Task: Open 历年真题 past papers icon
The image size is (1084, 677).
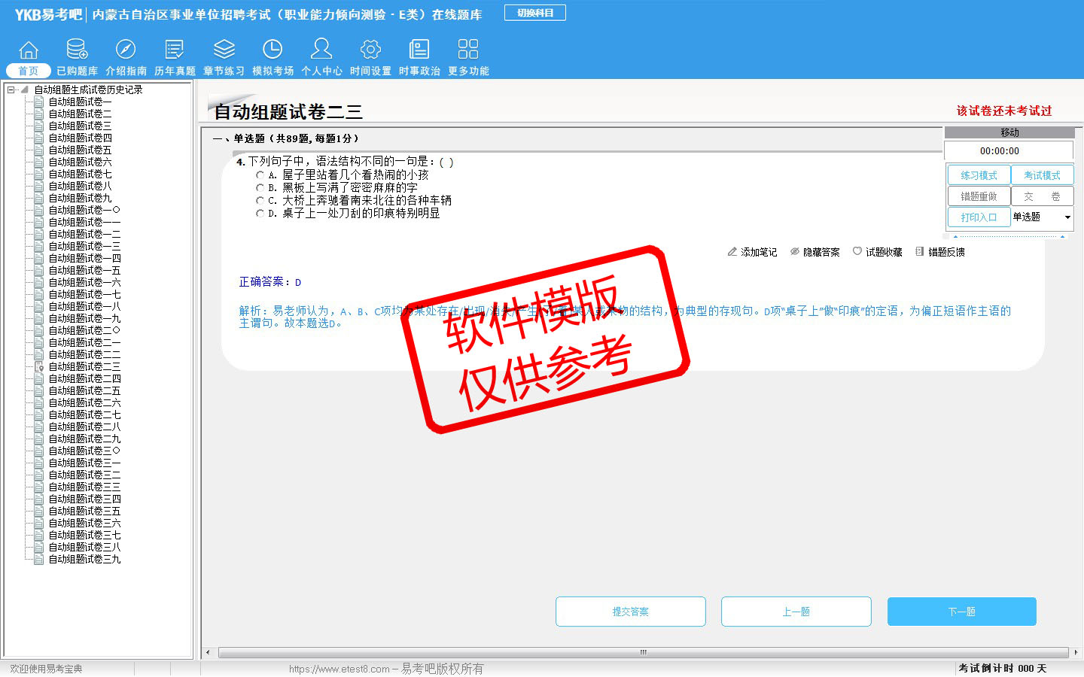Action: (x=175, y=50)
